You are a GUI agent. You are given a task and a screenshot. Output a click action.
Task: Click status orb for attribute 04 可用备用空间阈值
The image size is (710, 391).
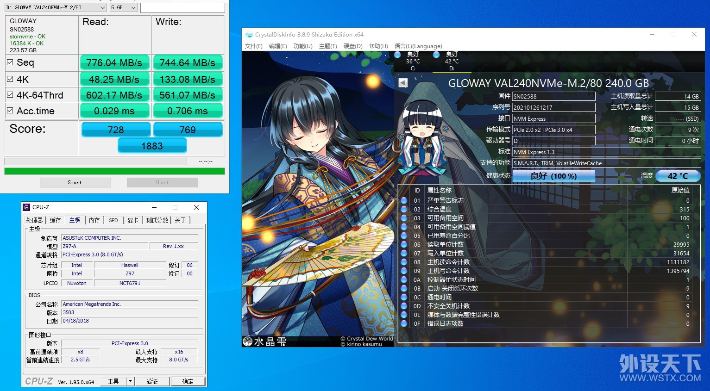tap(404, 227)
